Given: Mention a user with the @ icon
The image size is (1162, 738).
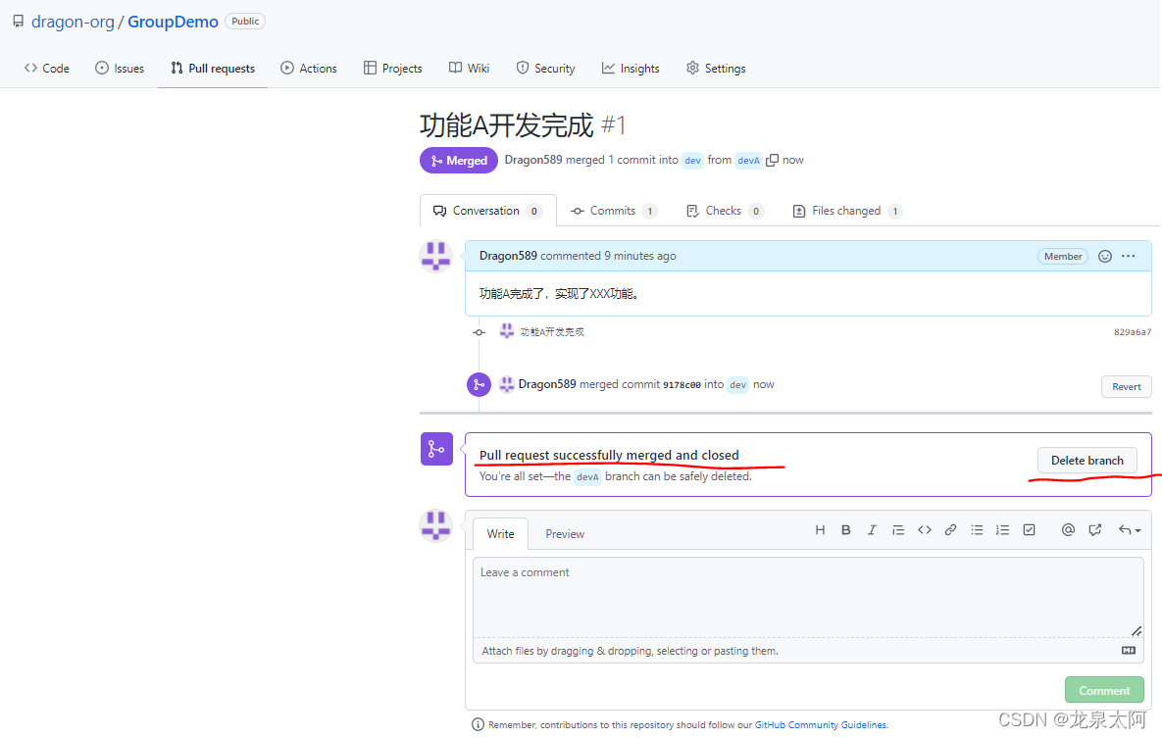Looking at the screenshot, I should click(x=1068, y=530).
